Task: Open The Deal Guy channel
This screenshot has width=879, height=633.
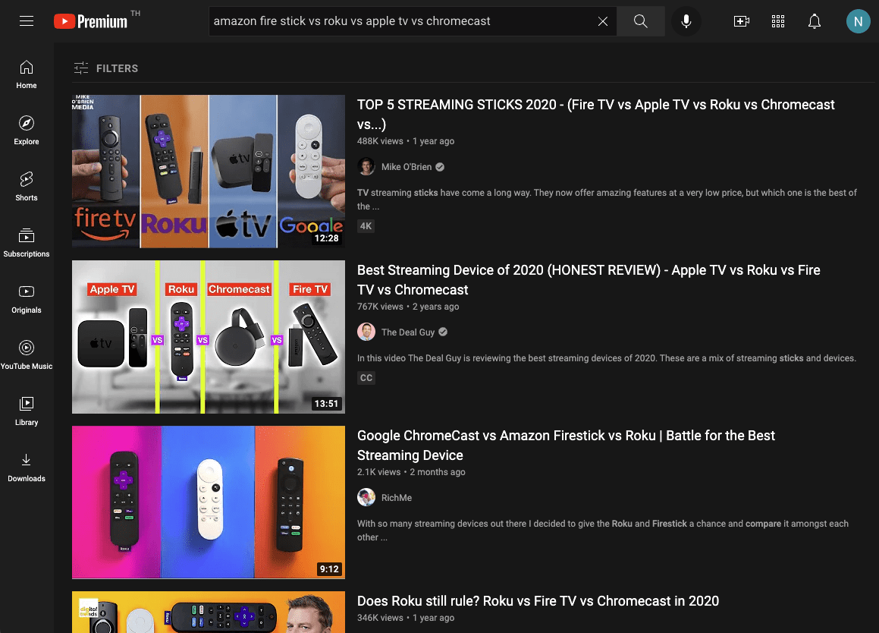Action: 408,332
